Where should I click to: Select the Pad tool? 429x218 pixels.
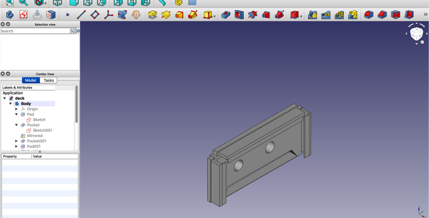152,14
